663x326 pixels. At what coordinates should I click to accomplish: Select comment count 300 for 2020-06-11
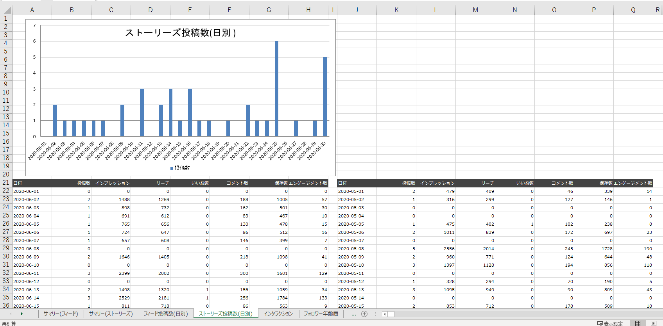pyautogui.click(x=229, y=273)
